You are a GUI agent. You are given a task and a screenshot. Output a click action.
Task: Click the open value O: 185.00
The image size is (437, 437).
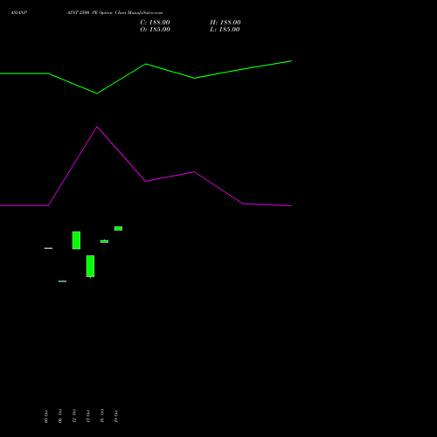click(155, 30)
